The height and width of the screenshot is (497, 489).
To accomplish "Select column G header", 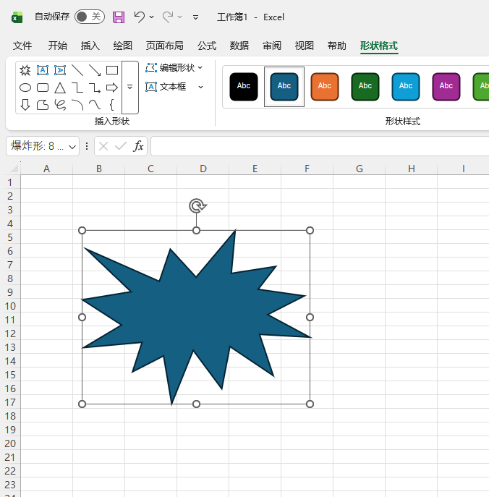I will pos(359,169).
